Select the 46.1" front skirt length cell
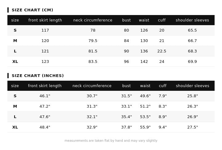 coord(45,96)
